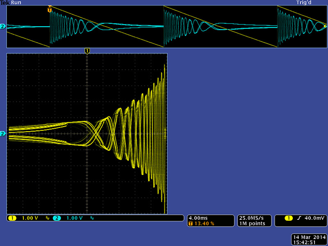Click the Tek logo
The height and width of the screenshot is (246, 328).
click(x=5, y=2)
